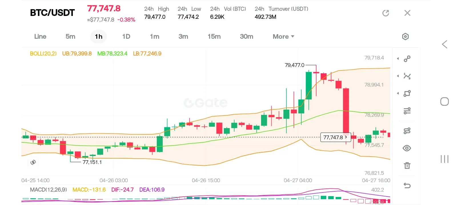Image resolution: width=457 pixels, height=205 pixels.
Task: Click the ≈$77,747.8 USD equivalent price
Action: tap(101, 20)
